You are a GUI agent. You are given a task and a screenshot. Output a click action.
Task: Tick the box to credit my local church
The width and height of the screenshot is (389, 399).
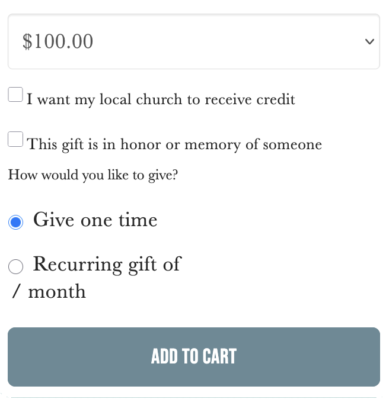pyautogui.click(x=15, y=95)
